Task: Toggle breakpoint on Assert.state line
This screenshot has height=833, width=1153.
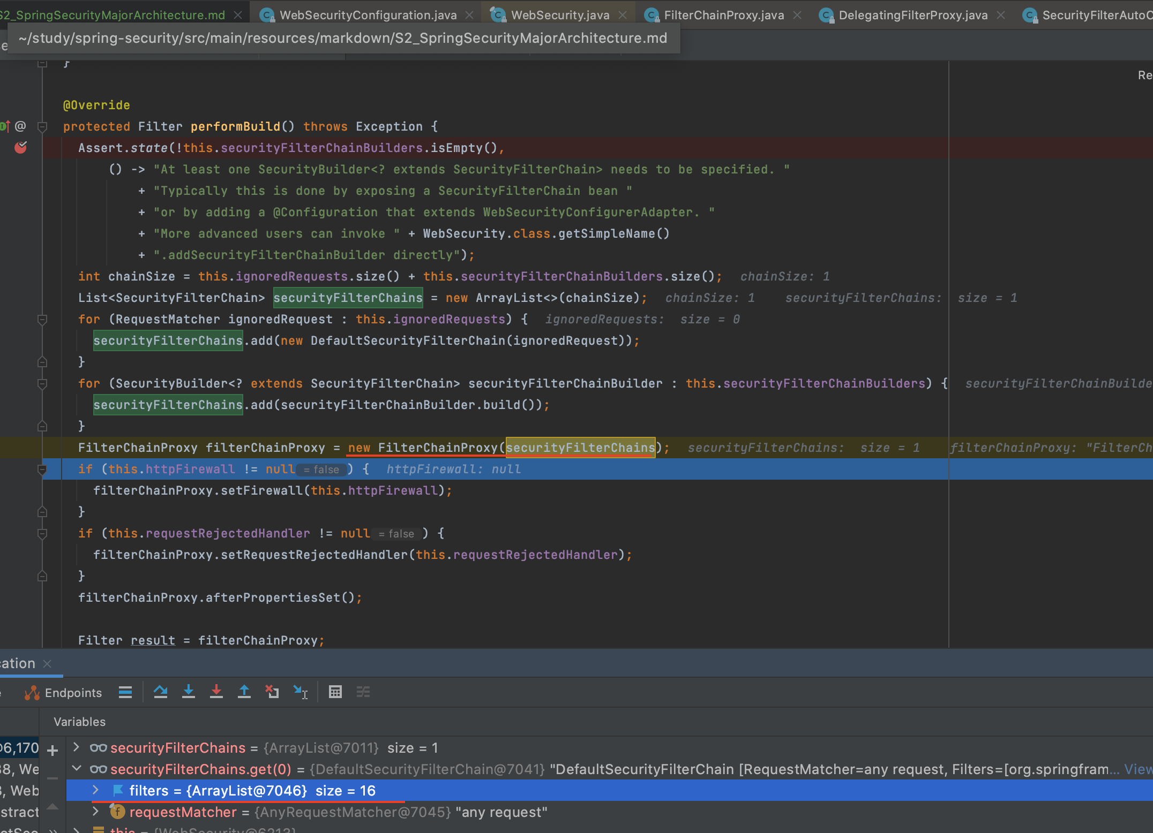Action: (x=21, y=148)
